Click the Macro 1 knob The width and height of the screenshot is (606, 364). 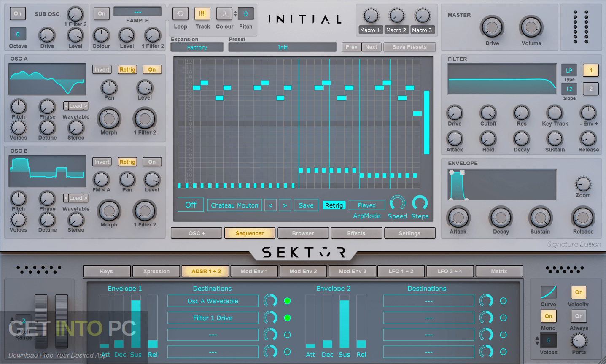point(371,16)
